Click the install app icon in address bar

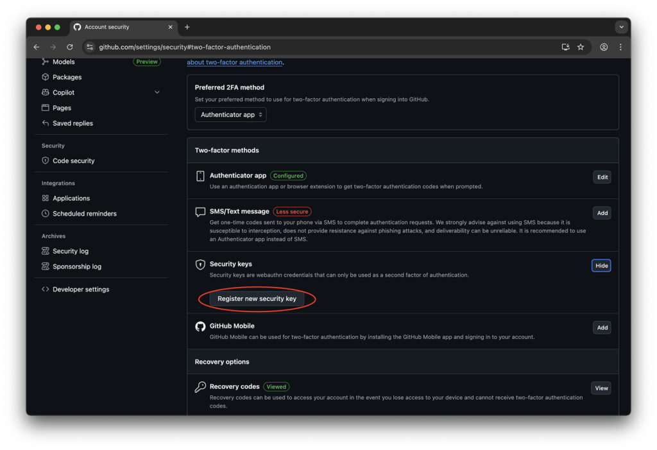point(565,47)
